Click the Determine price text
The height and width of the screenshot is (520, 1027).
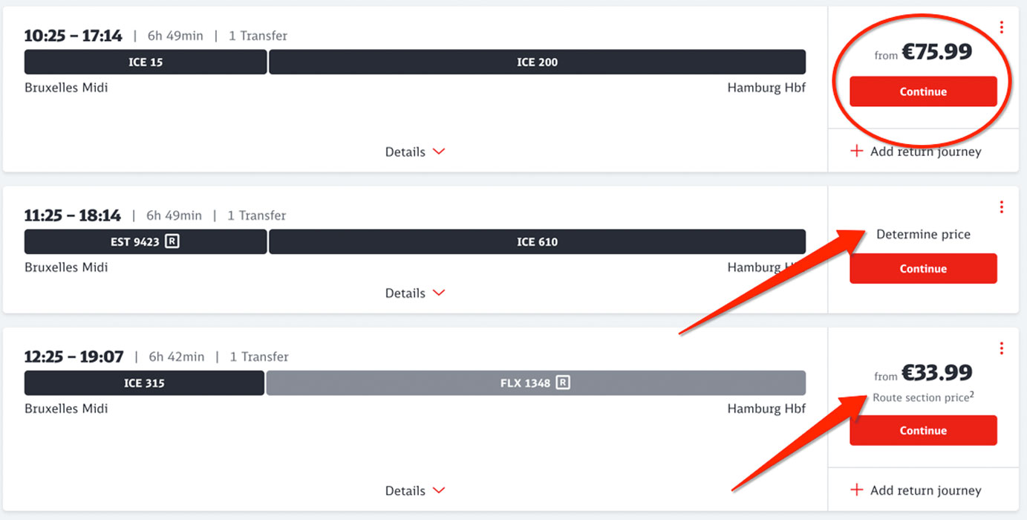pyautogui.click(x=923, y=235)
